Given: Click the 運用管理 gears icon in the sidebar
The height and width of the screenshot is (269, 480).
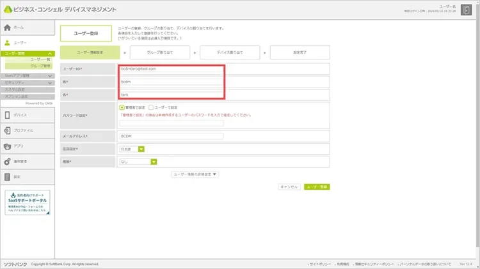Looking at the screenshot, I should [7, 162].
